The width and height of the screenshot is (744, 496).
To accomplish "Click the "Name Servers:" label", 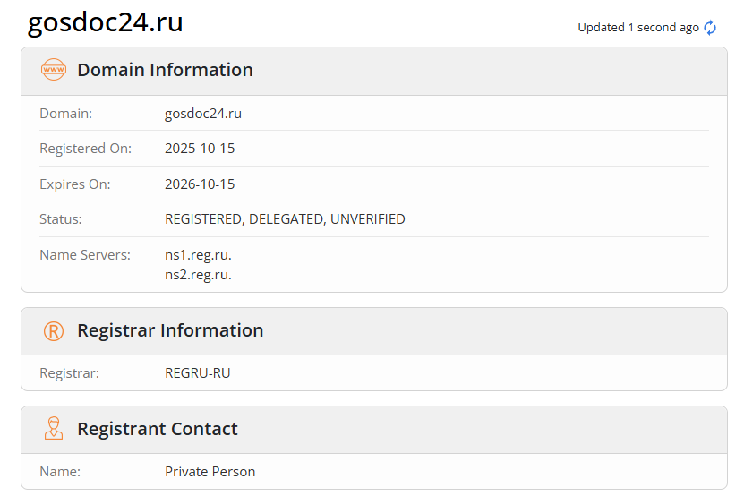I will (x=85, y=255).
